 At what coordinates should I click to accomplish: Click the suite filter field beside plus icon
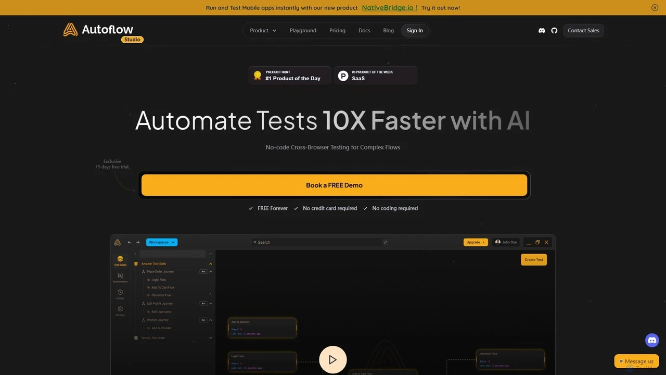(x=173, y=254)
